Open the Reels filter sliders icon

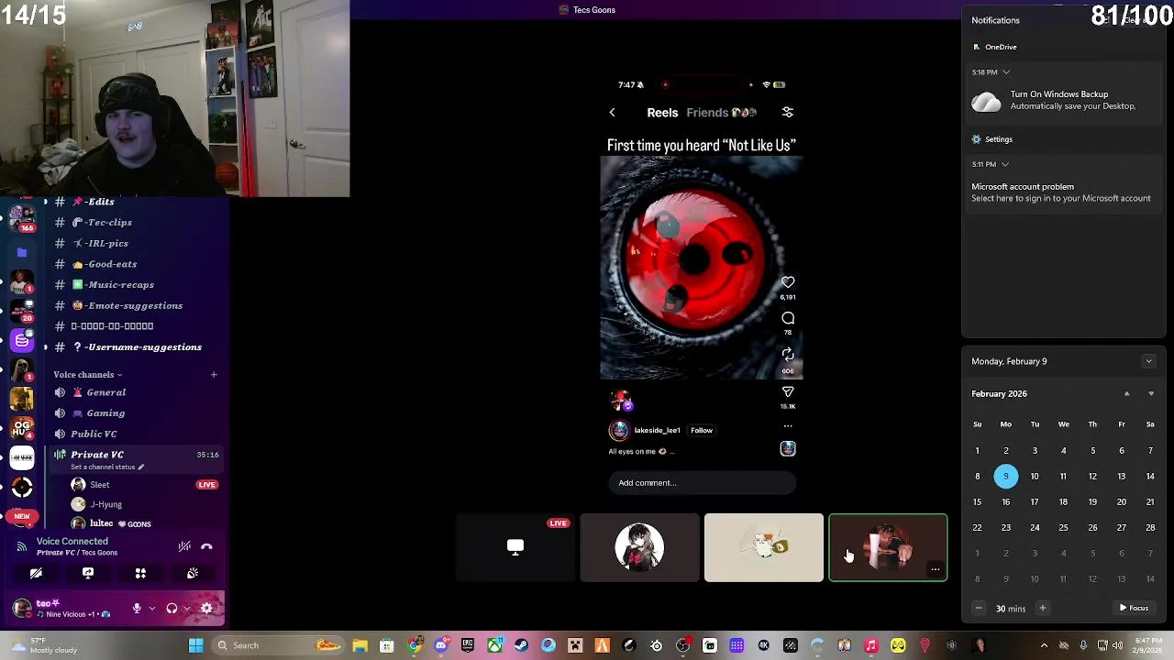tap(787, 112)
